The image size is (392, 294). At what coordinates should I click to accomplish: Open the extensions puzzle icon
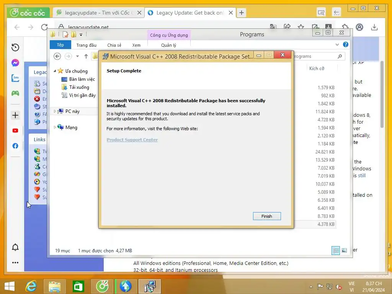[x=345, y=26]
